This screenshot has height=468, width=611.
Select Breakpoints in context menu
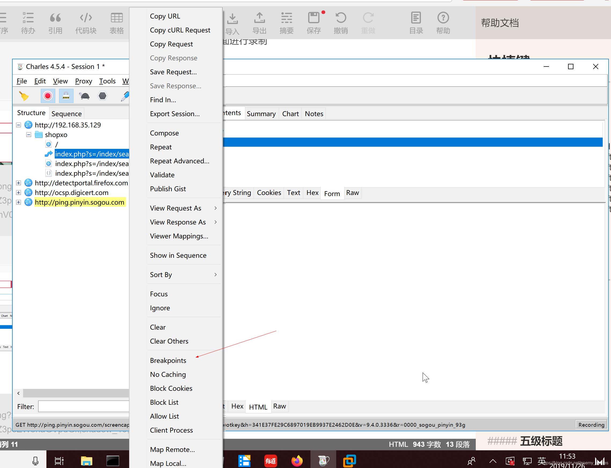point(168,360)
